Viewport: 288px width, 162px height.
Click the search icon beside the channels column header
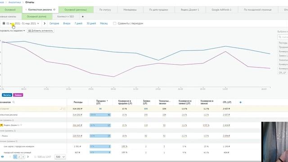[x=13, y=102]
